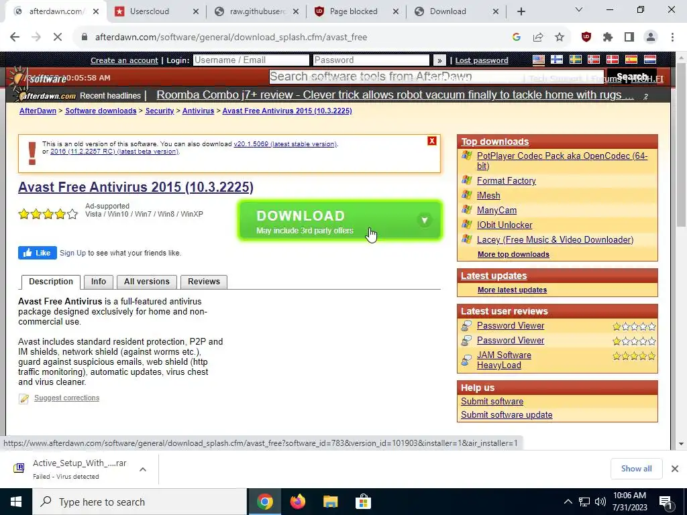Bookmark this page with the star icon

(x=560, y=38)
